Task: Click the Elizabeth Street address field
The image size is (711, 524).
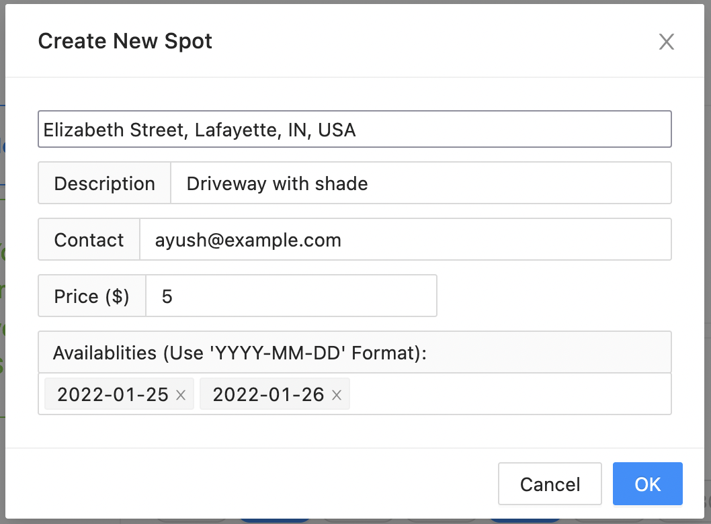Action: (354, 129)
